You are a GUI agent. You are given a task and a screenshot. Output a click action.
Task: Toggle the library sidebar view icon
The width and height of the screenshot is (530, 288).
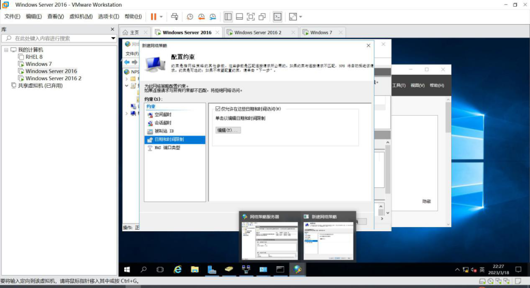[x=228, y=17]
